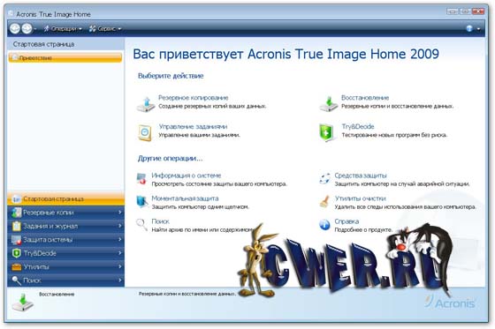Image resolution: width=495 pixels, height=329 pixels.
Task: Click the back navigation arrow button
Action: point(15,29)
